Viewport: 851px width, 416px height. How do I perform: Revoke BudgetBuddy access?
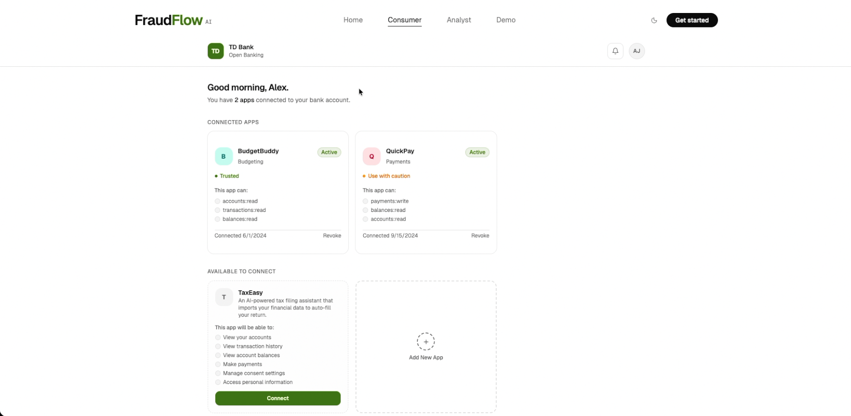[x=332, y=236]
